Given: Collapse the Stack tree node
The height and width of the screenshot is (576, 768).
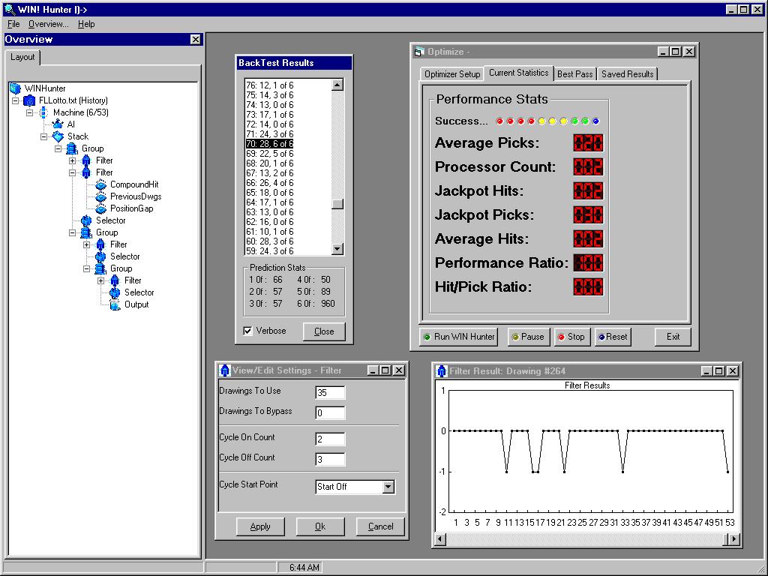Looking at the screenshot, I should click(x=43, y=136).
